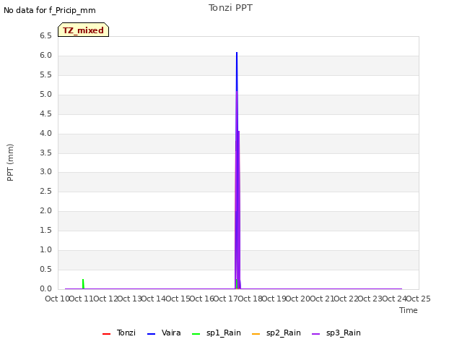The width and height of the screenshot is (462, 347).
Task: Toggle the sp1_Rain legend entry
Action: [217, 333]
